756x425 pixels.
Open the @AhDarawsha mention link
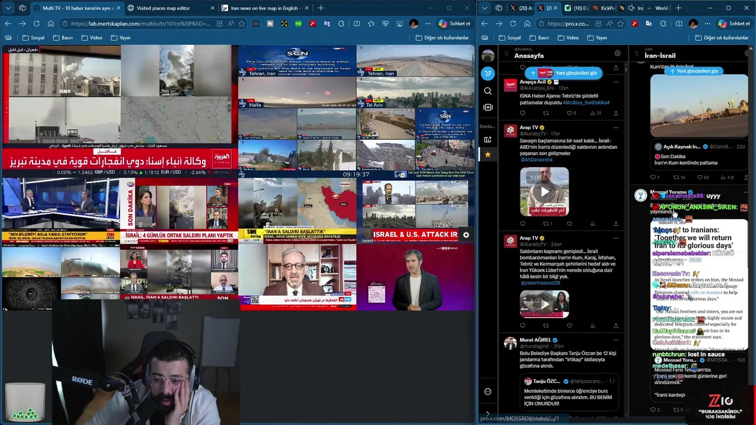(536, 159)
